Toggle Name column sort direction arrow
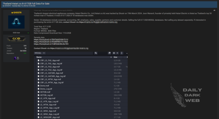The height and width of the screenshot is (119, 219). [x=111, y=57]
